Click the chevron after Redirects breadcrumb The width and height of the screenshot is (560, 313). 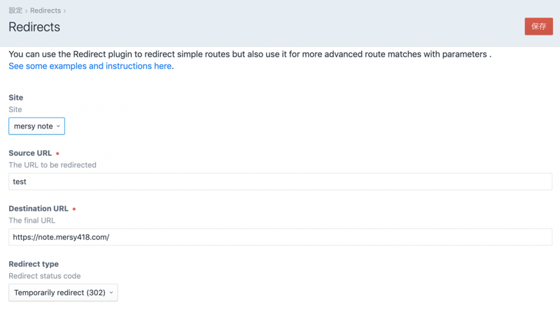point(64,11)
